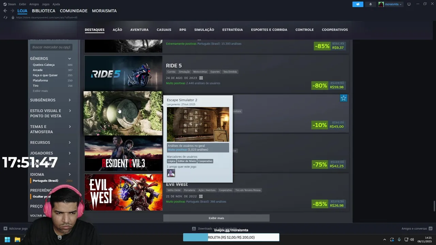This screenshot has height=245, width=436.
Task: Select the DESTAQUES category tab
Action: [x=95, y=30]
